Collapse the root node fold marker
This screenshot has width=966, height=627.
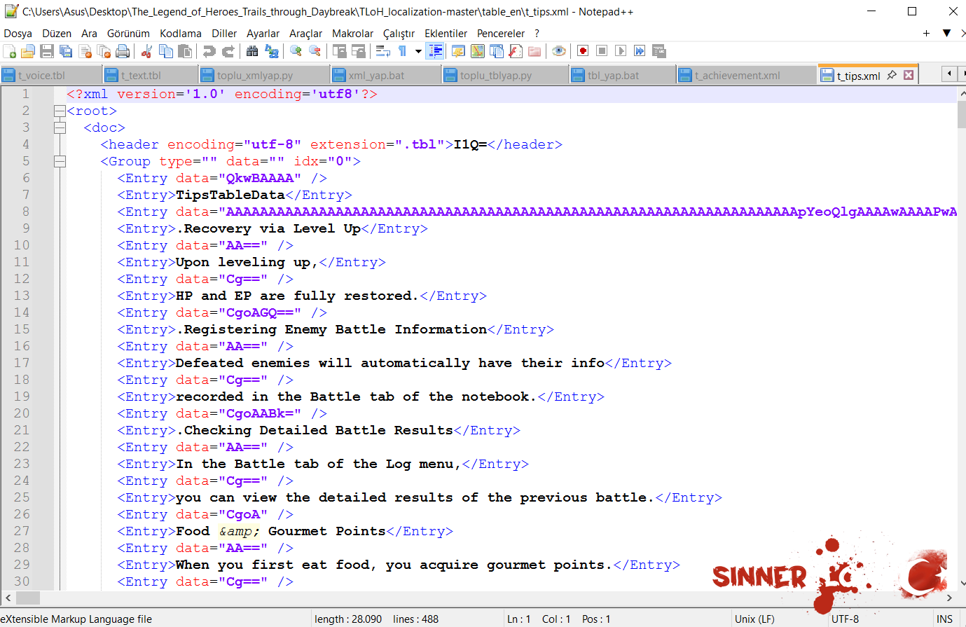[60, 111]
